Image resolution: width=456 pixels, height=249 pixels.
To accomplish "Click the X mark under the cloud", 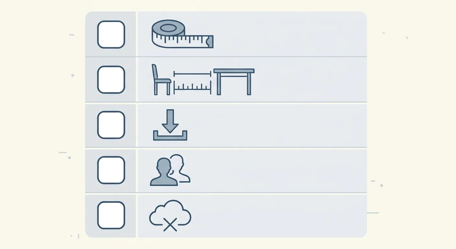I will click(170, 225).
